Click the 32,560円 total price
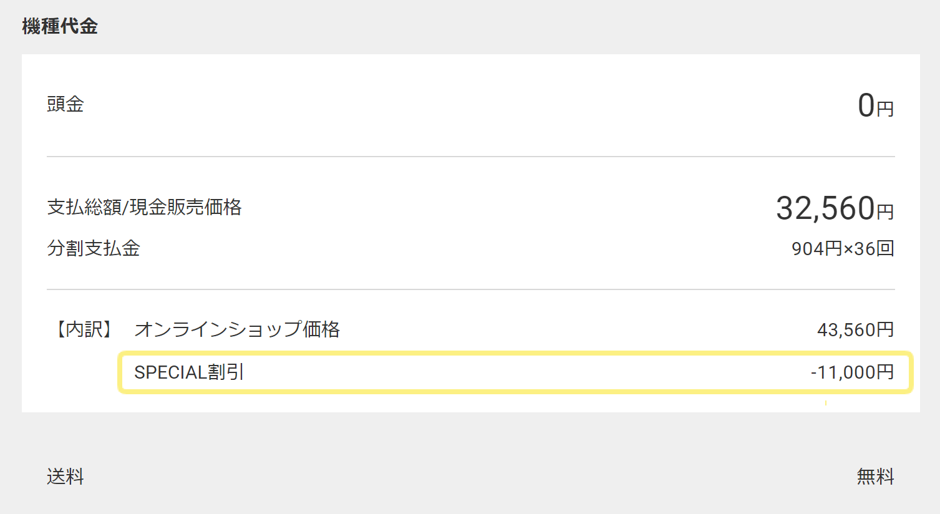The width and height of the screenshot is (940, 514). coord(835,208)
